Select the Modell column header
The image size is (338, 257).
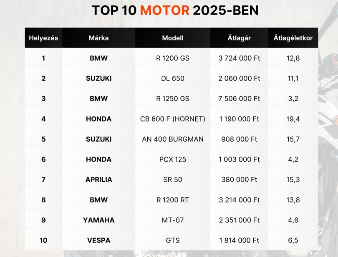coord(173,38)
